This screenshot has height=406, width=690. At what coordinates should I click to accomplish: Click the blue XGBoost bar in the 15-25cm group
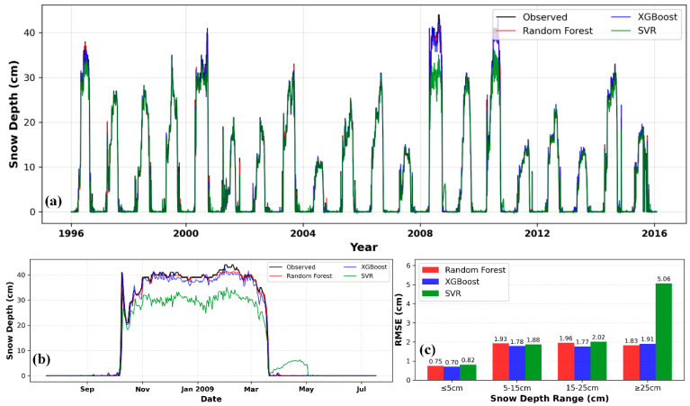(582, 364)
